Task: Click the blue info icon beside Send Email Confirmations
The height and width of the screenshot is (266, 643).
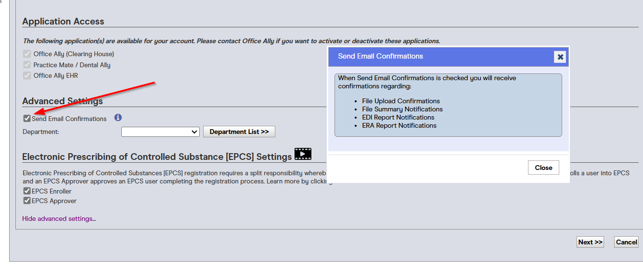Action: pos(118,118)
